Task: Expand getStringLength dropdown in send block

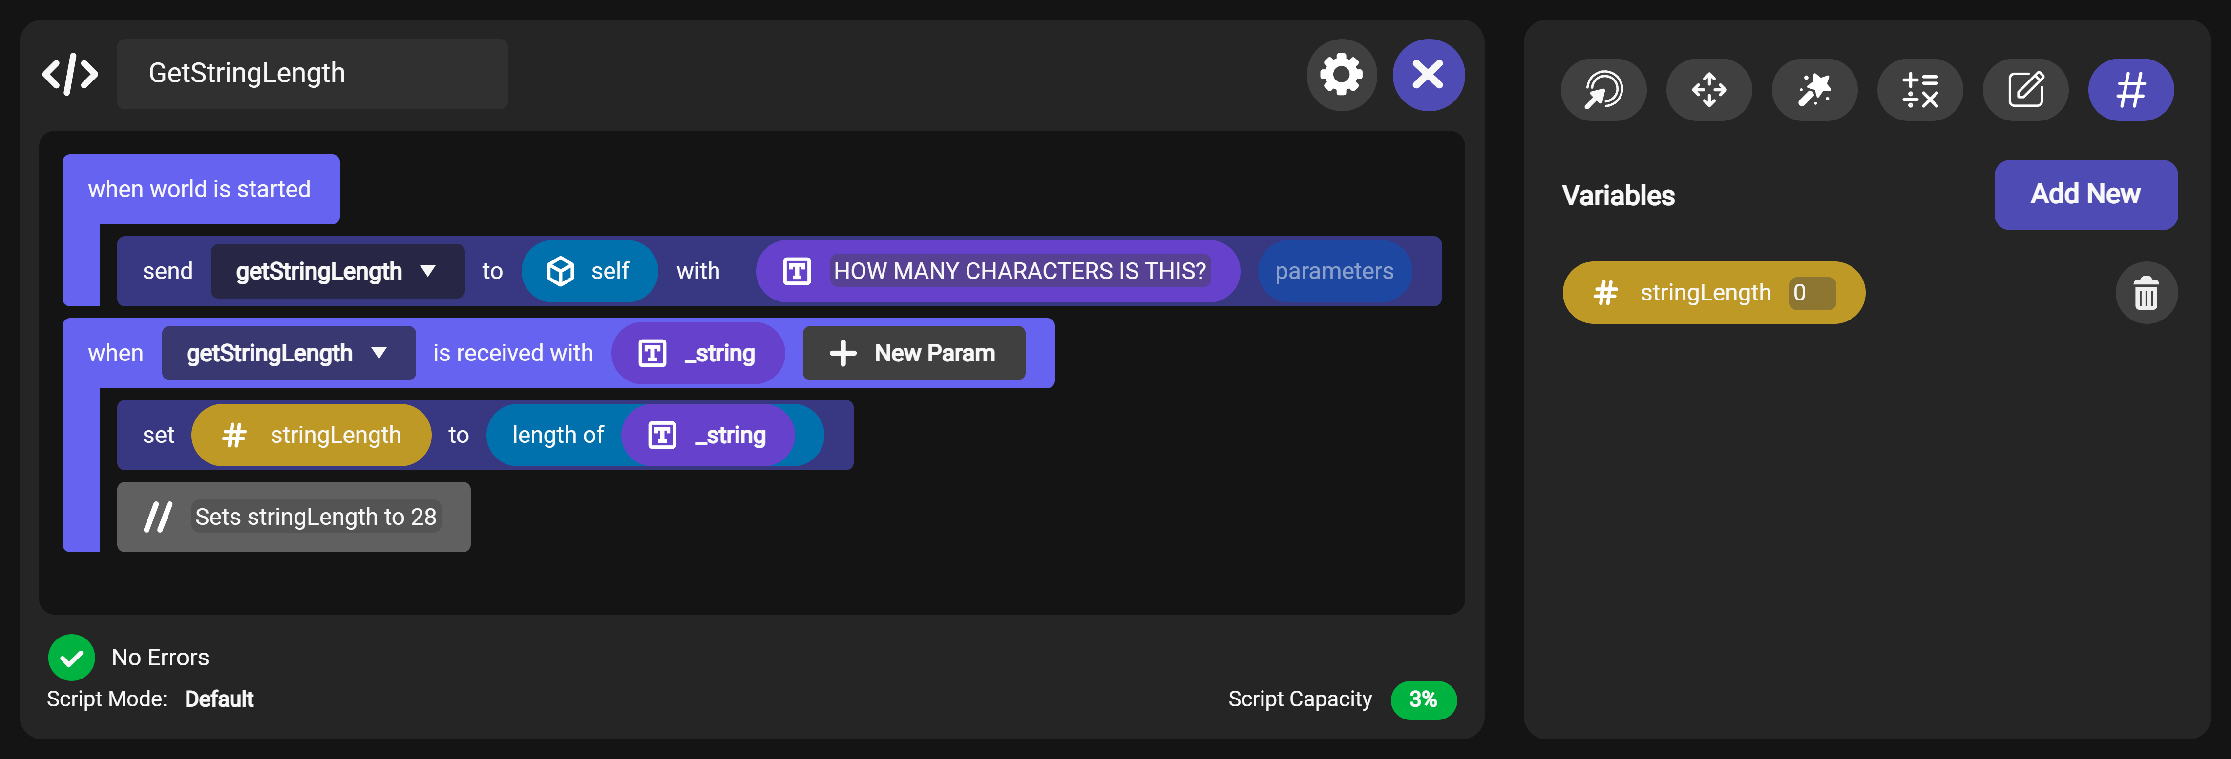Action: [427, 271]
